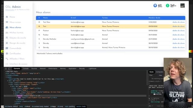Click the Membro desde column header
The width and height of the screenshot is (193, 108).
pyautogui.click(x=154, y=18)
